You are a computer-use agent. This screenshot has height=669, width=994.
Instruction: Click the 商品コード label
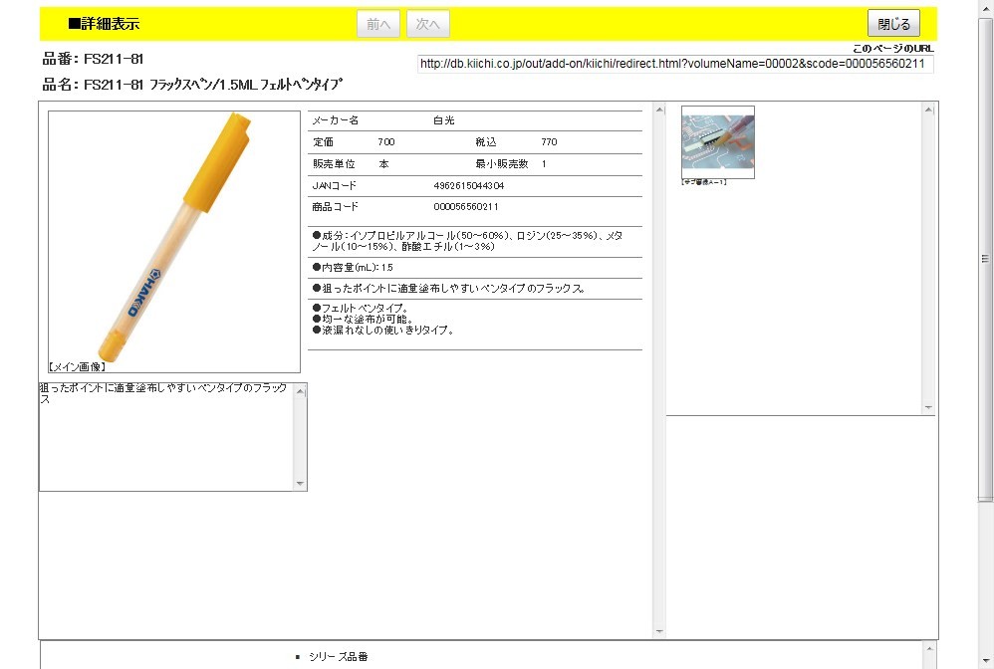click(x=335, y=207)
